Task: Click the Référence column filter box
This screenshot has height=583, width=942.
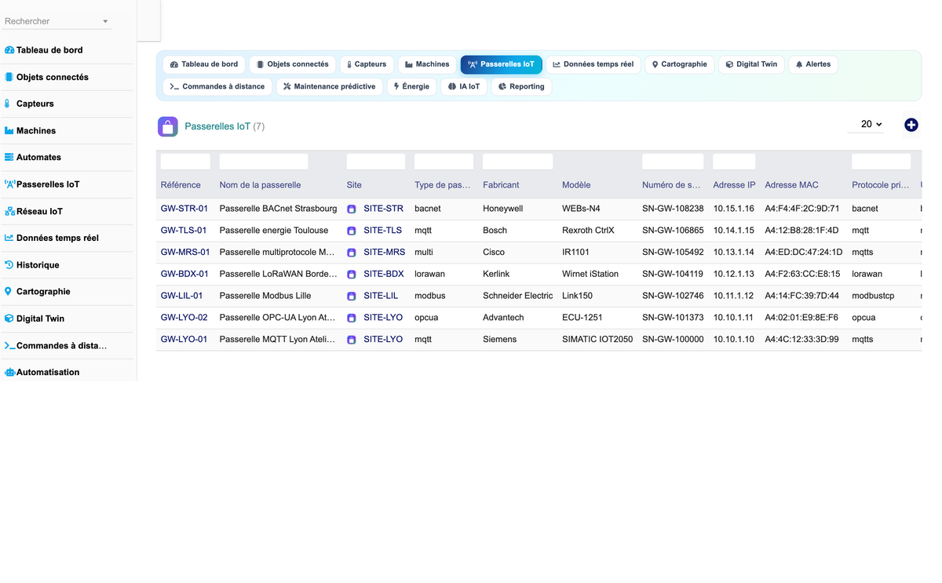Action: pos(185,162)
